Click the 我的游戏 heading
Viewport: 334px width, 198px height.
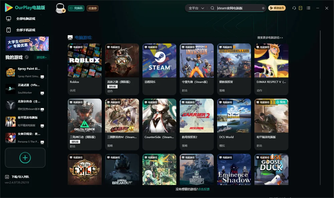14,57
